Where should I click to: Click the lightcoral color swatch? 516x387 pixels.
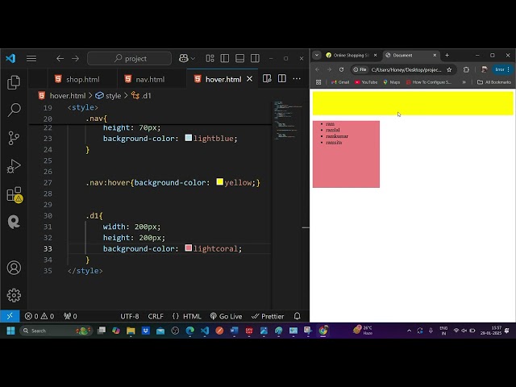click(188, 248)
